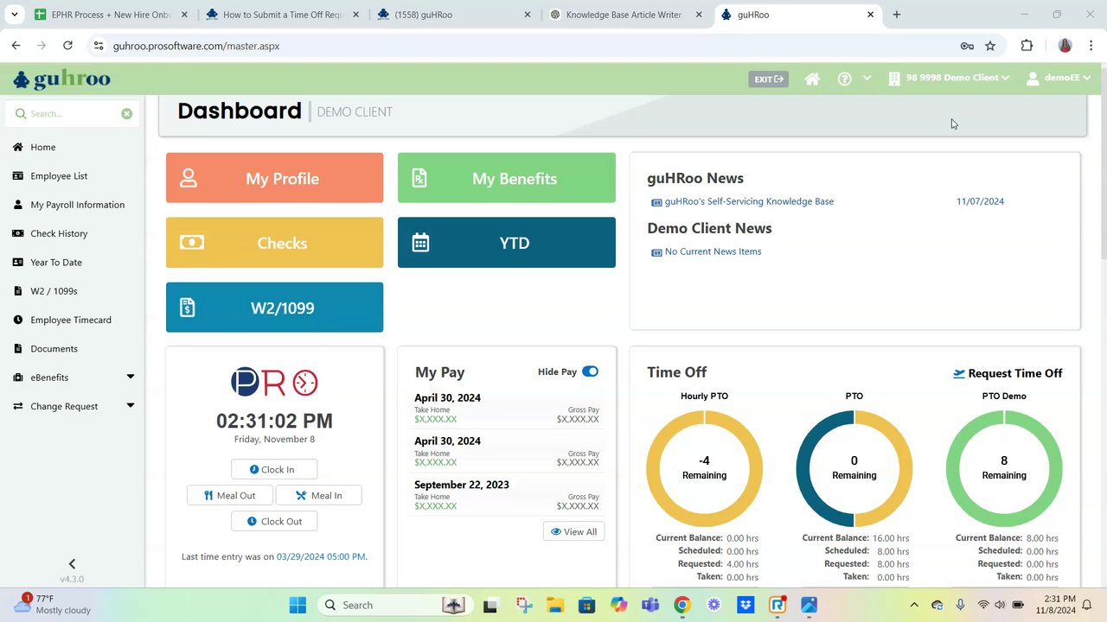Viewport: 1107px width, 622px height.
Task: Open the guHRoo logo
Action: (x=61, y=79)
